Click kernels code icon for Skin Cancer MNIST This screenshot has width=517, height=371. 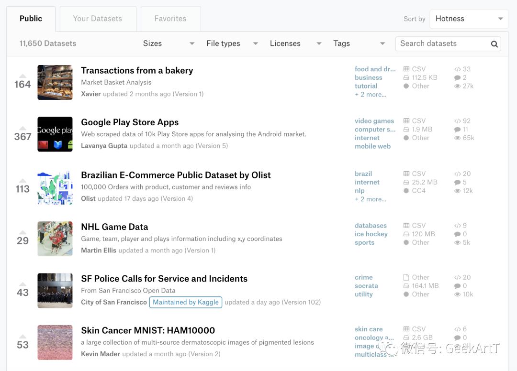(x=457, y=329)
